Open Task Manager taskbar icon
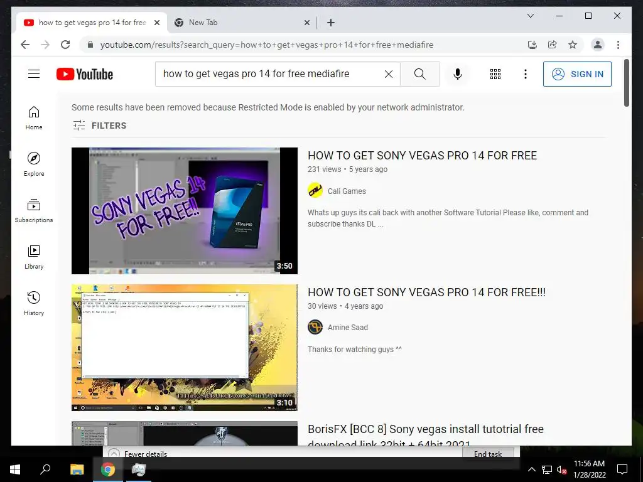 (138, 469)
